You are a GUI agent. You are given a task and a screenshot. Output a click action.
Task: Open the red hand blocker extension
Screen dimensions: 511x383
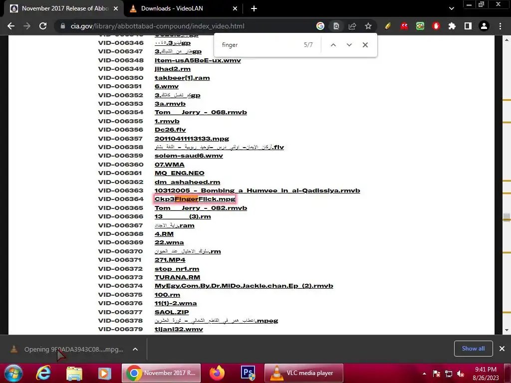point(436,26)
